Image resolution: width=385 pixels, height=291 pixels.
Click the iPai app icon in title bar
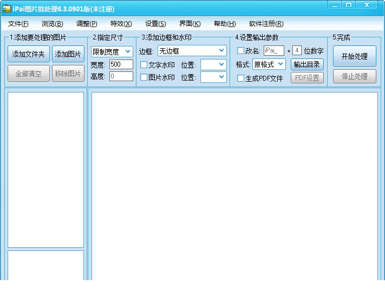pyautogui.click(x=6, y=9)
